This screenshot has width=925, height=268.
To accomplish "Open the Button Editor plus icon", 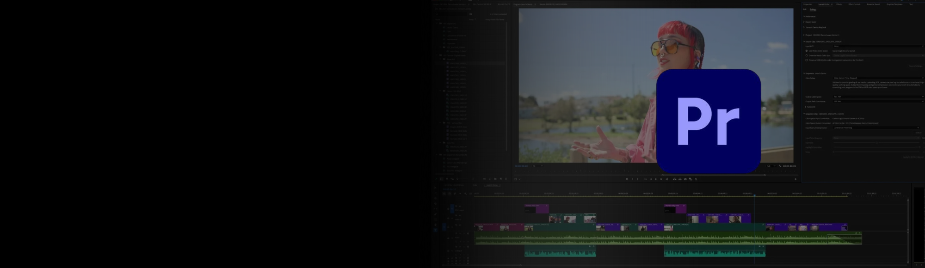I will point(795,179).
